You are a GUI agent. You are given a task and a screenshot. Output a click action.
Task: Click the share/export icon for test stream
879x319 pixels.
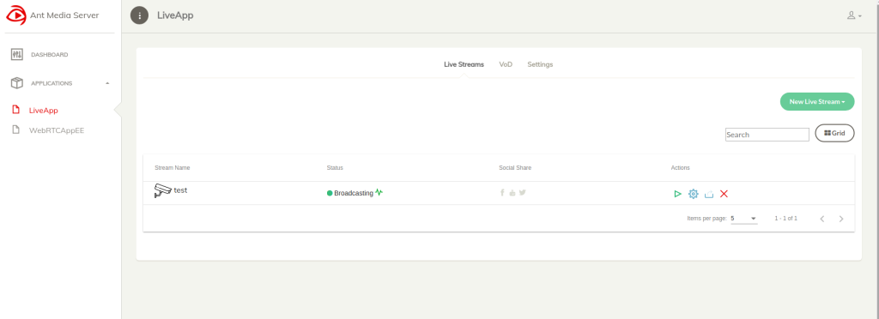[708, 194]
